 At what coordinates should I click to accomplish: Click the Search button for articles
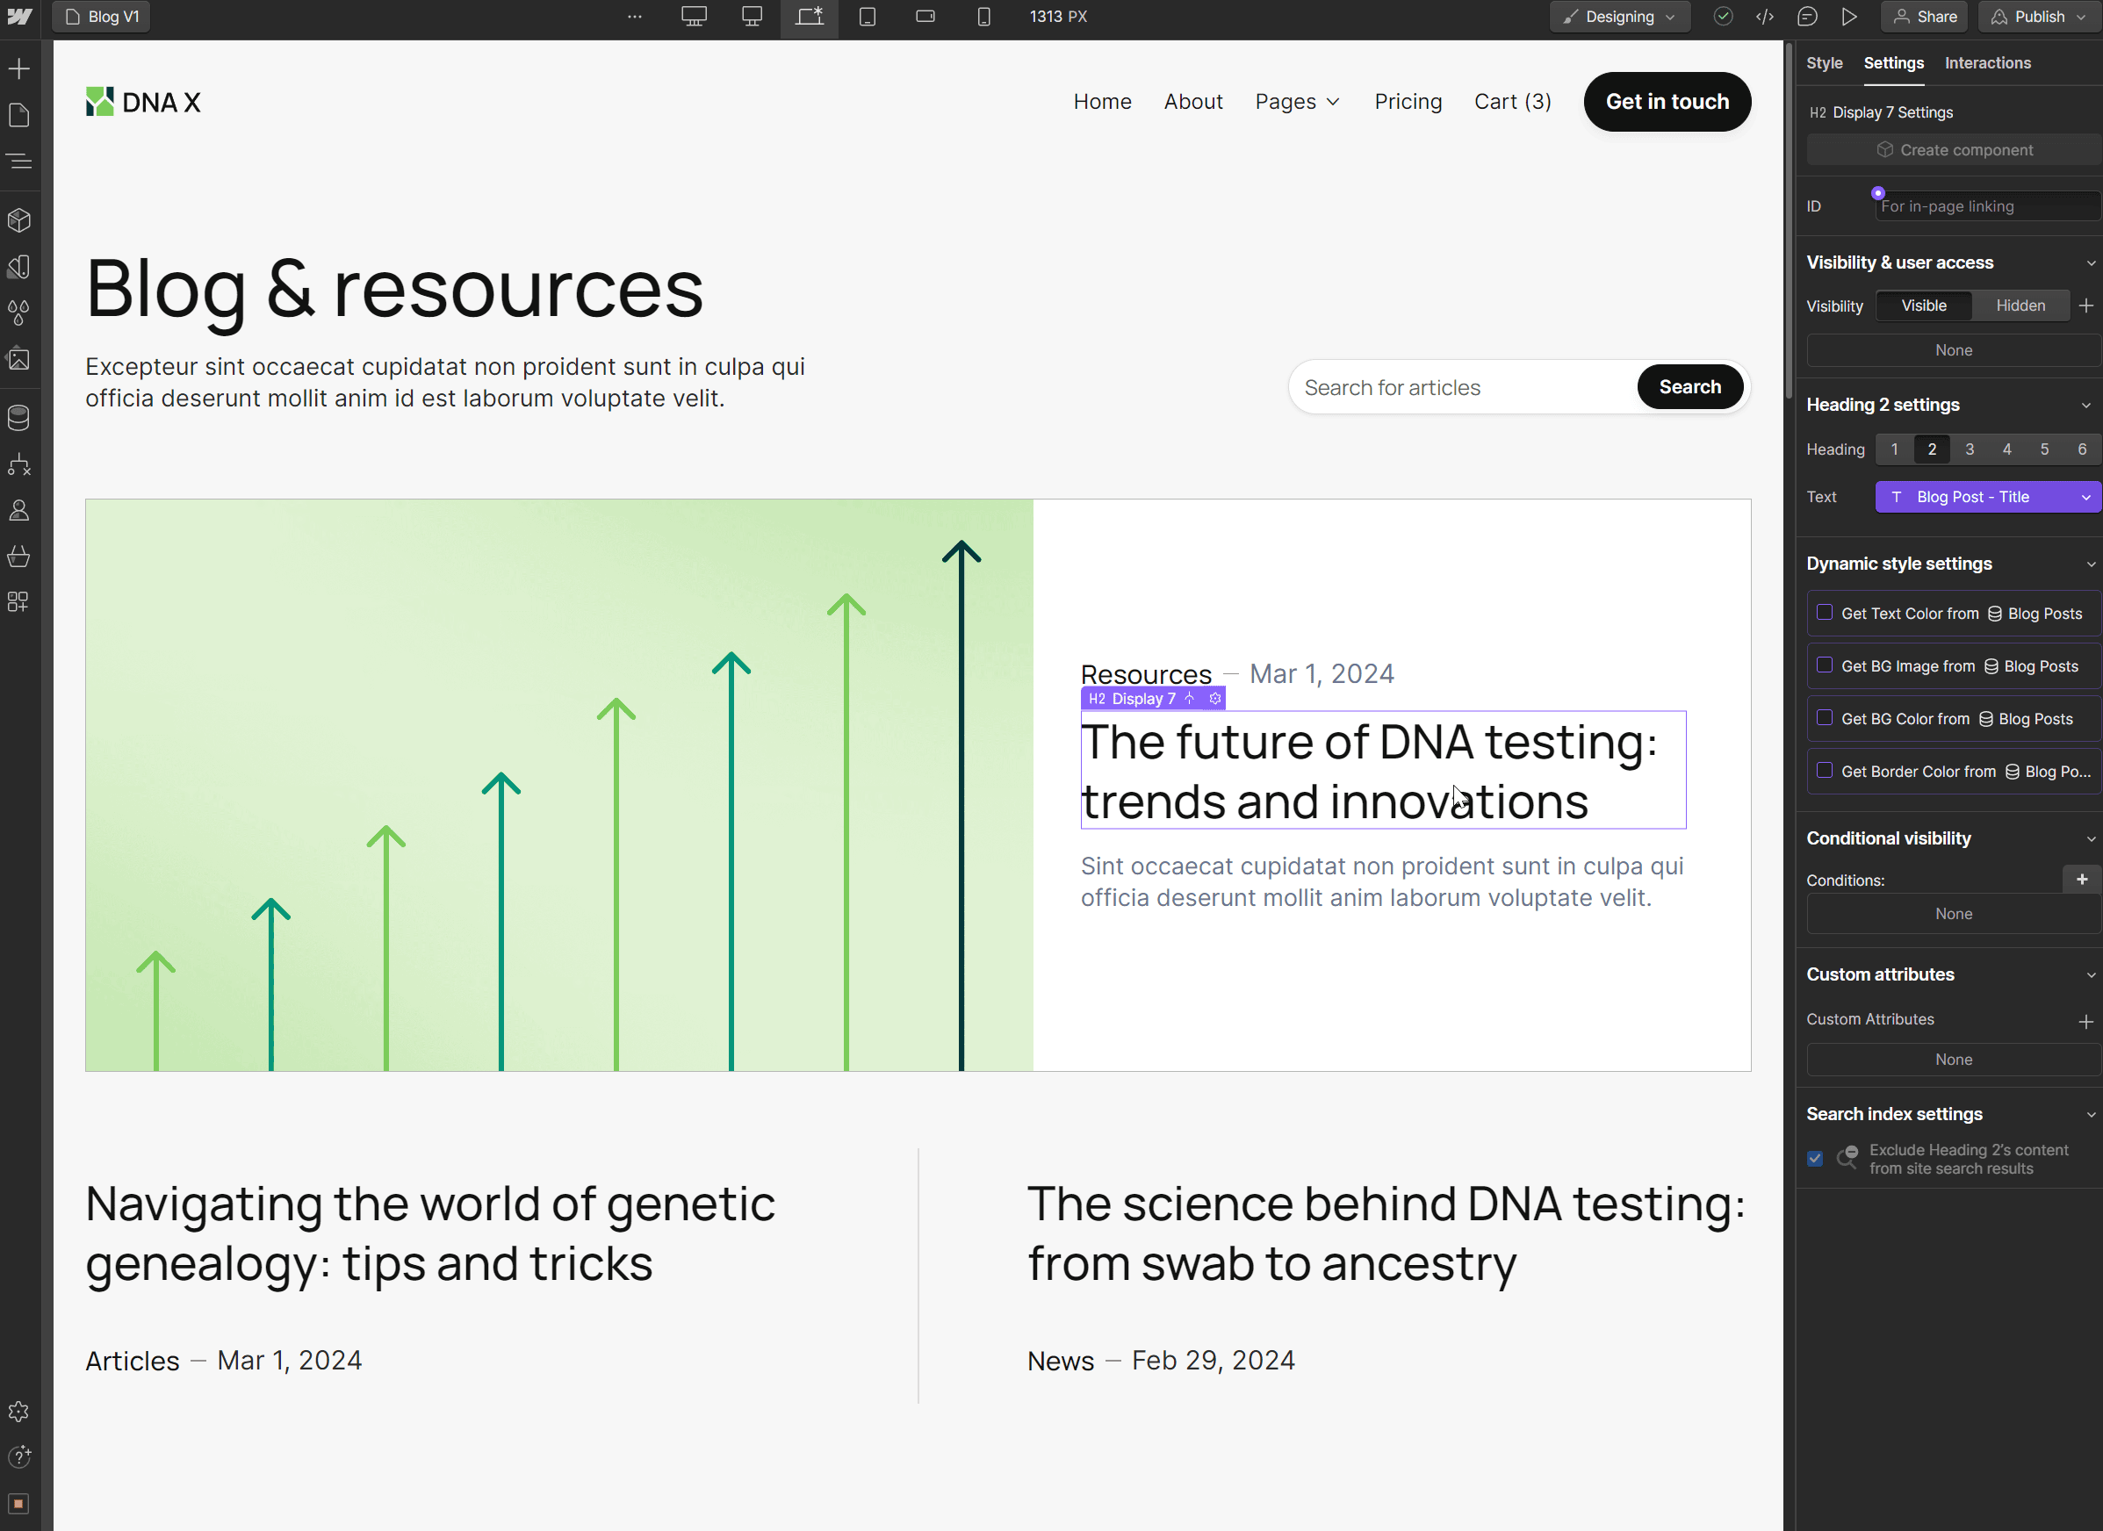tap(1689, 387)
